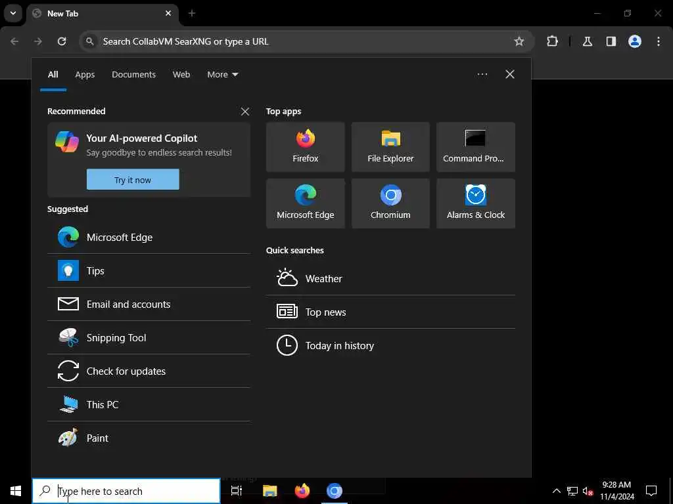The width and height of the screenshot is (673, 504).
Task: Click the taskbar search box
Action: 126,491
